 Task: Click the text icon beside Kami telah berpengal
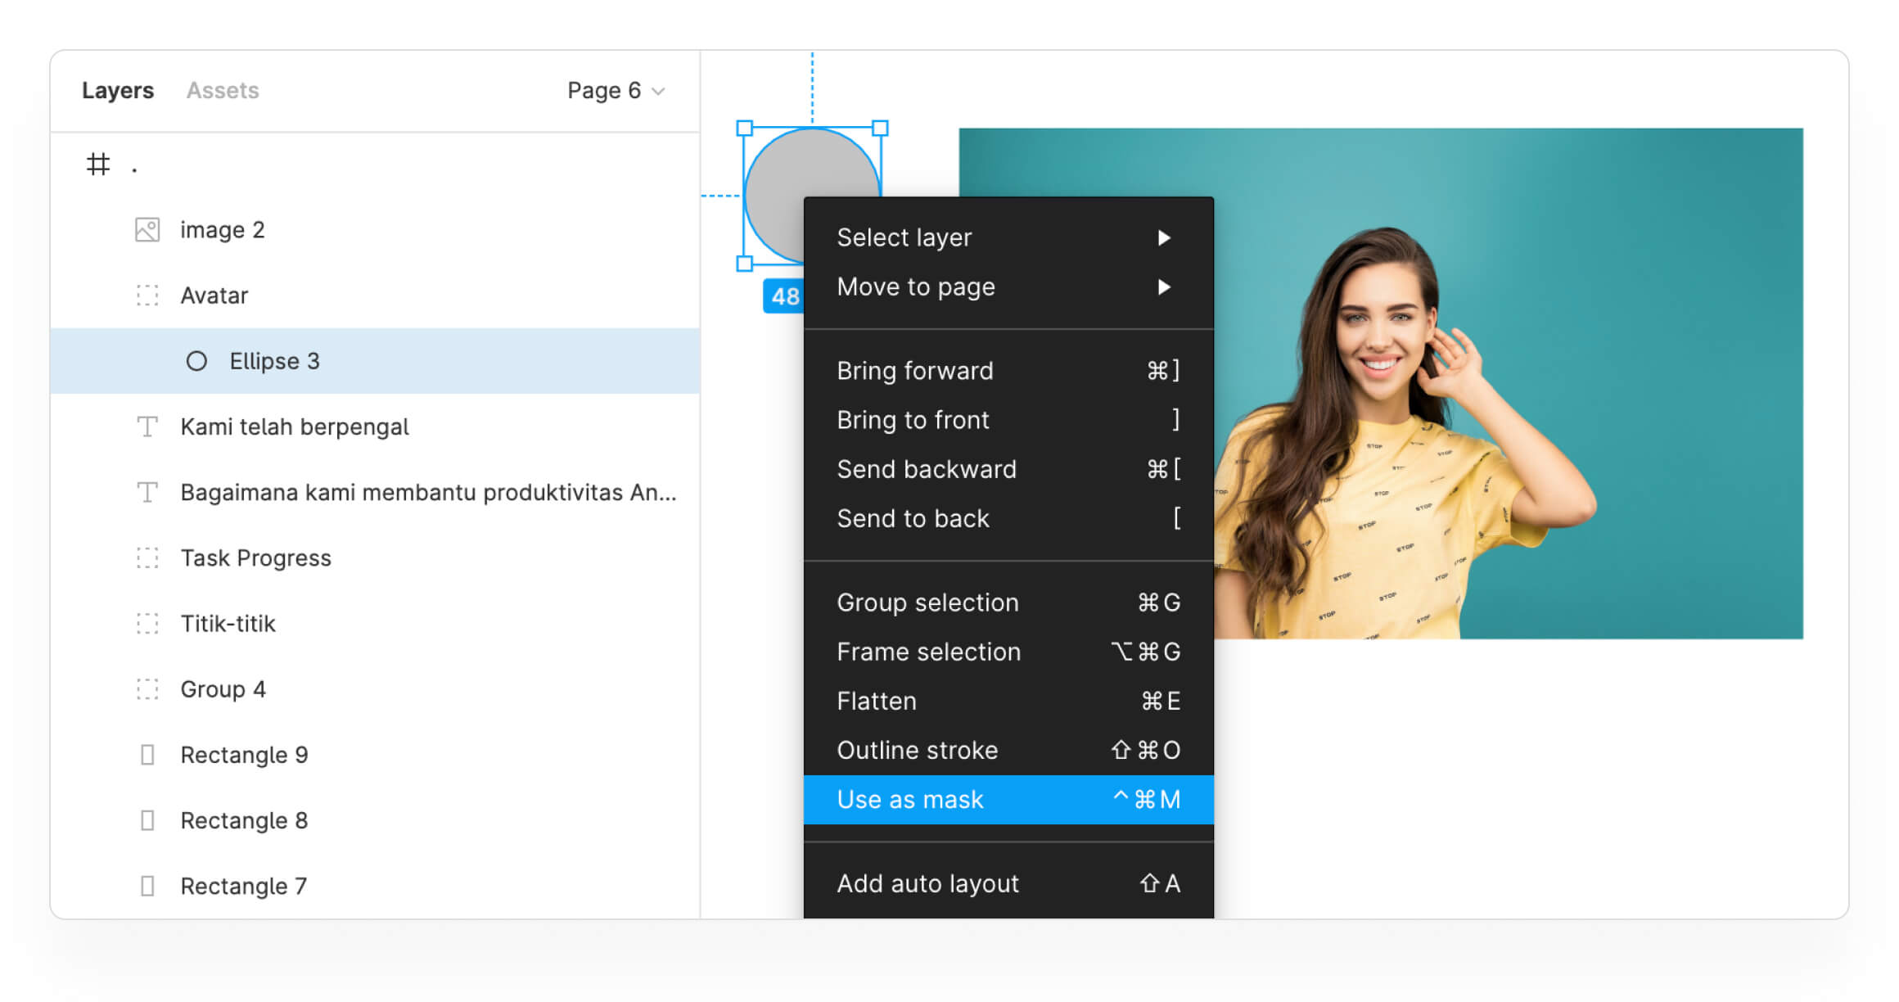coord(147,427)
